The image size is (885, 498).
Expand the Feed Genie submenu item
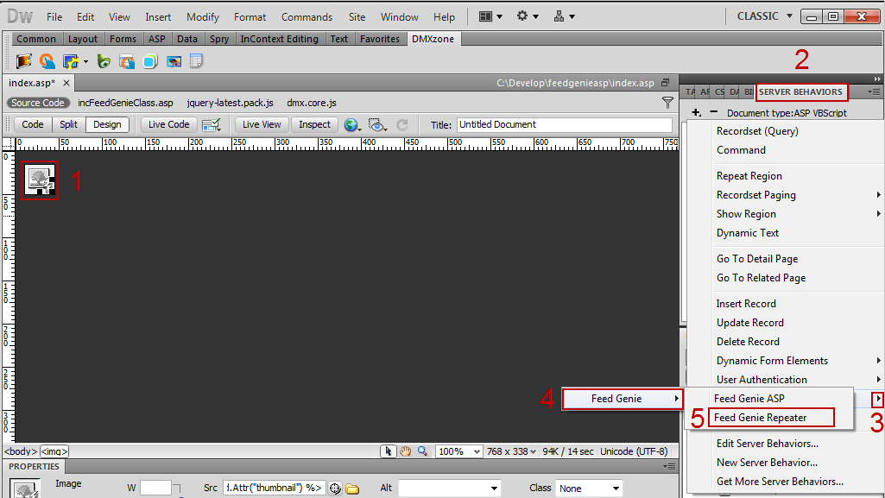[x=623, y=399]
